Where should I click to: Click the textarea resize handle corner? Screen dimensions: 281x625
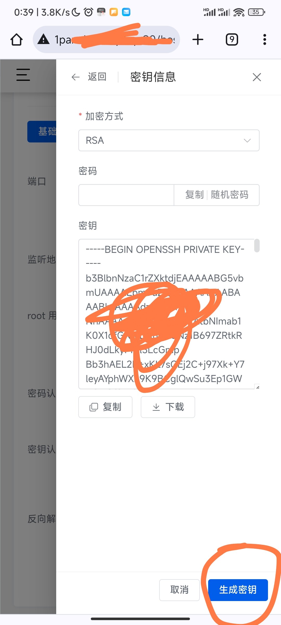tap(257, 387)
